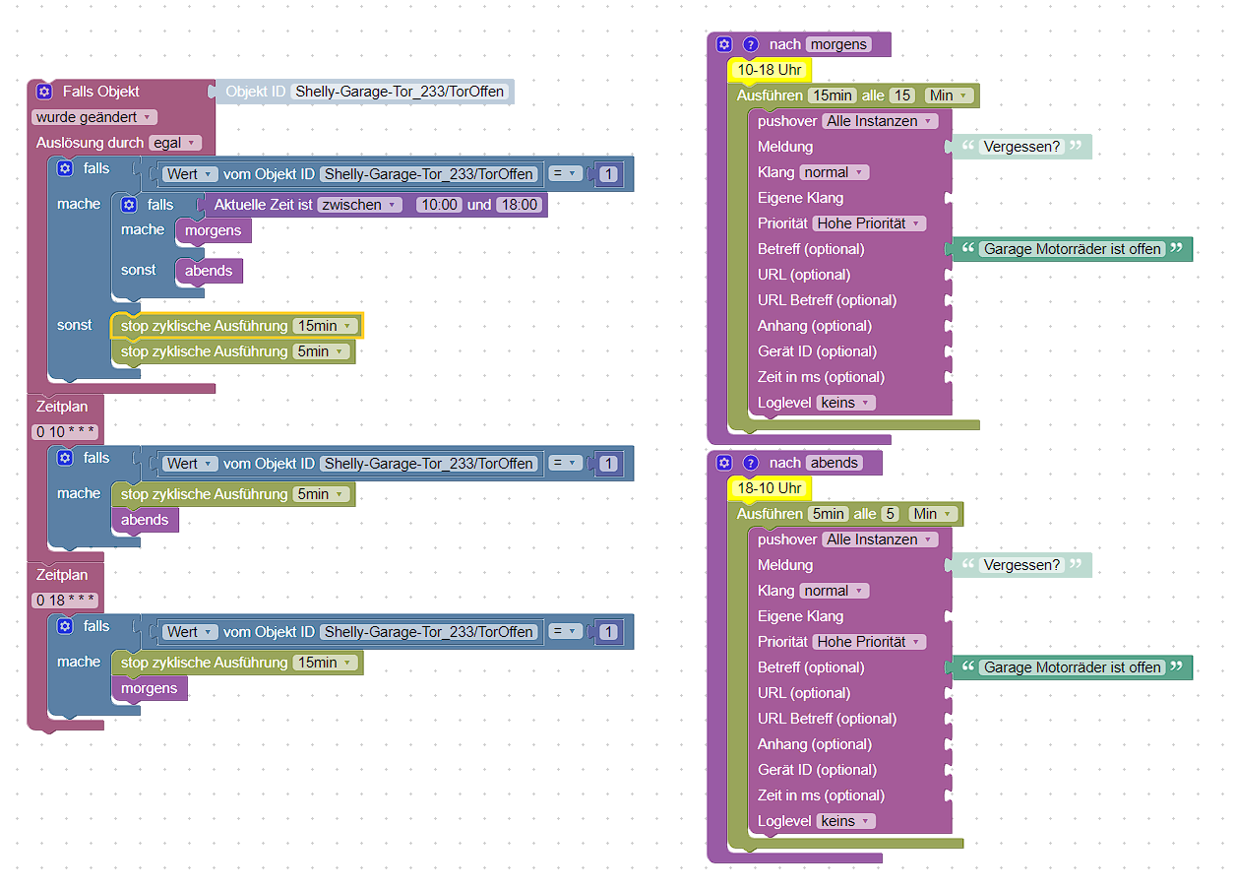The width and height of the screenshot is (1236, 888).
Task: Edit number '1' in top 'falls' condition
Action: pos(608,174)
